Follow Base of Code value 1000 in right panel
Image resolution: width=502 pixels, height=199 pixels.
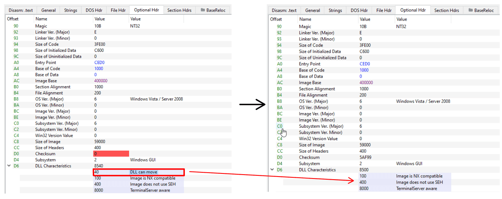tap(364, 70)
